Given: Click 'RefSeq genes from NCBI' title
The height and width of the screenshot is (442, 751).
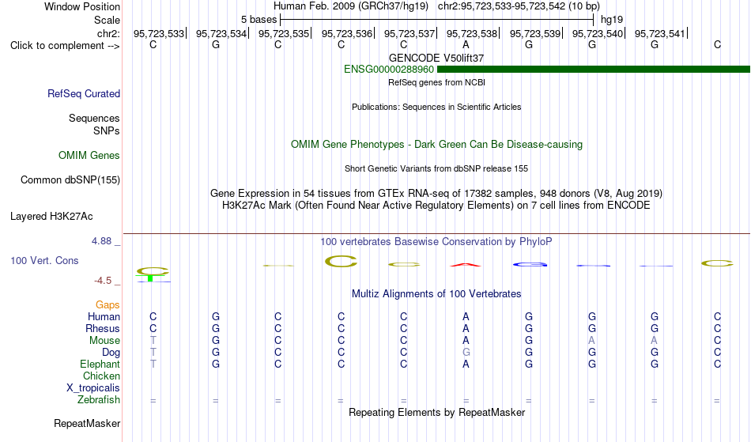Looking at the screenshot, I should [437, 82].
